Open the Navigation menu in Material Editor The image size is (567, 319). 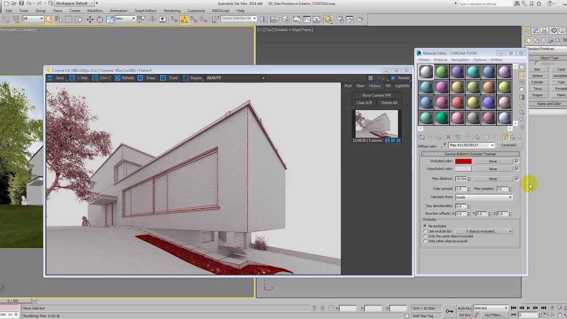[x=460, y=60]
